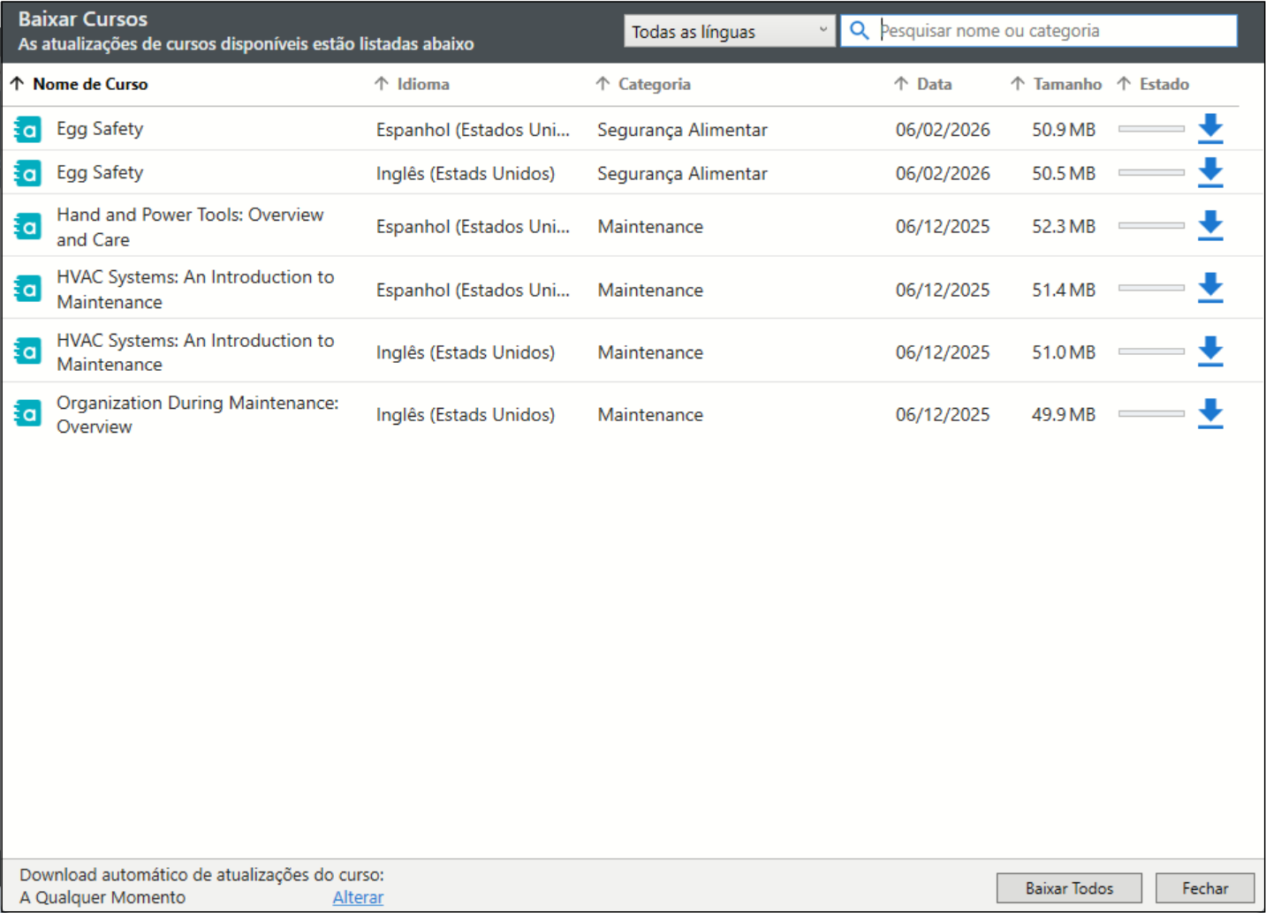Viewport: 1266px width, 913px height.
Task: Click course icon beside Hand and Power Tools
Action: tap(27, 227)
